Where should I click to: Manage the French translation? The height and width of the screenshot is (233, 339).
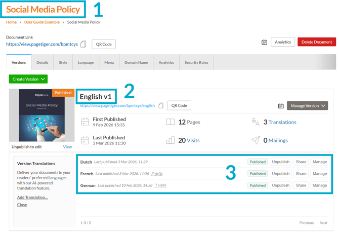(320, 174)
